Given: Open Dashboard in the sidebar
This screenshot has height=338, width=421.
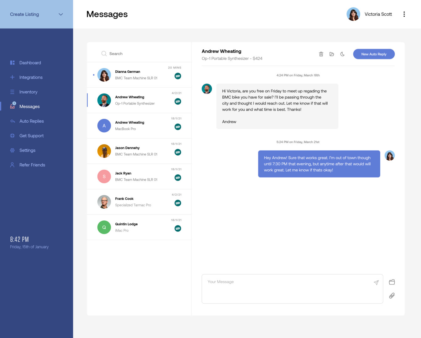Looking at the screenshot, I should [x=30, y=63].
